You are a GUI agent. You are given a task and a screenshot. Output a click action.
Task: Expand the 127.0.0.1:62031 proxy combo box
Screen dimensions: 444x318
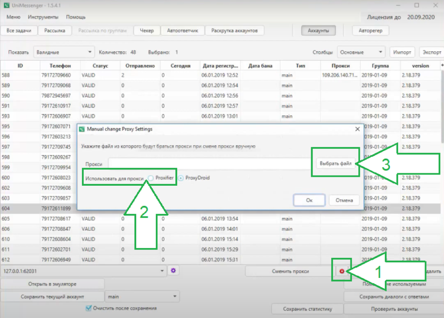point(84,271)
